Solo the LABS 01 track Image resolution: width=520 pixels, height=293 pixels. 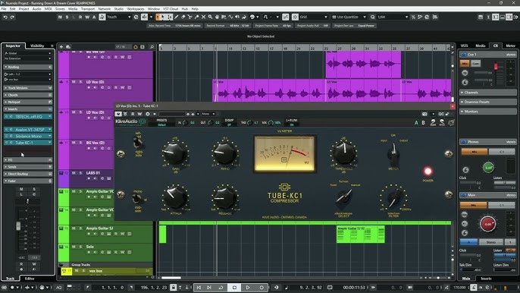click(x=80, y=173)
